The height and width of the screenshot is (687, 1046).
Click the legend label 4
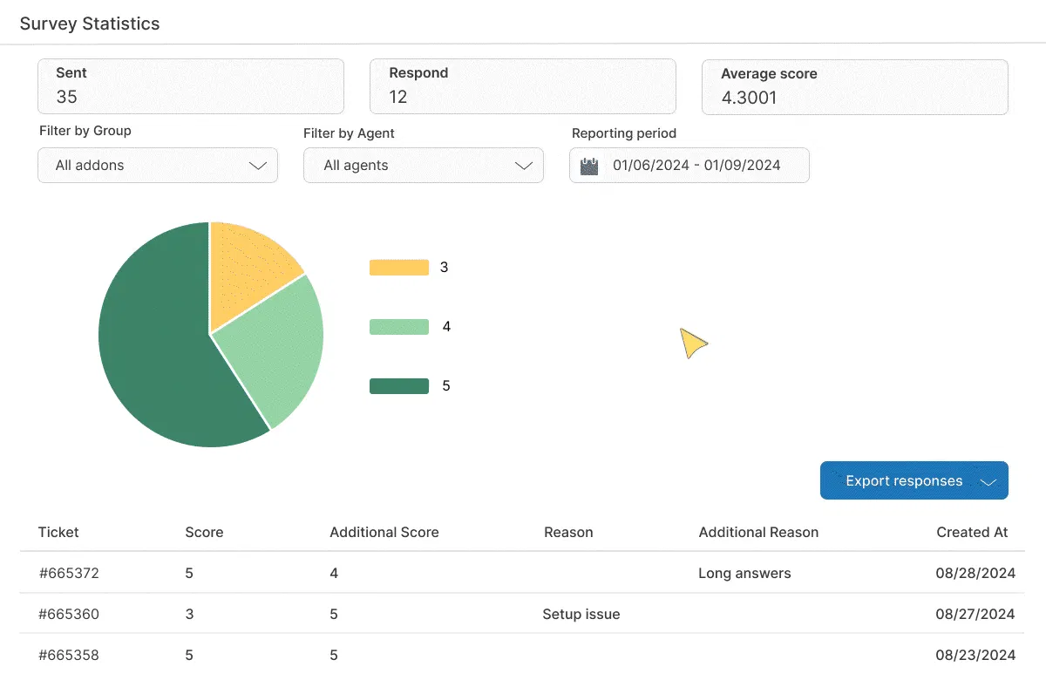446,327
